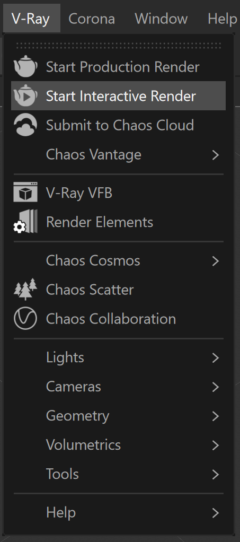Expand the Cameras submenu arrow

(x=216, y=387)
